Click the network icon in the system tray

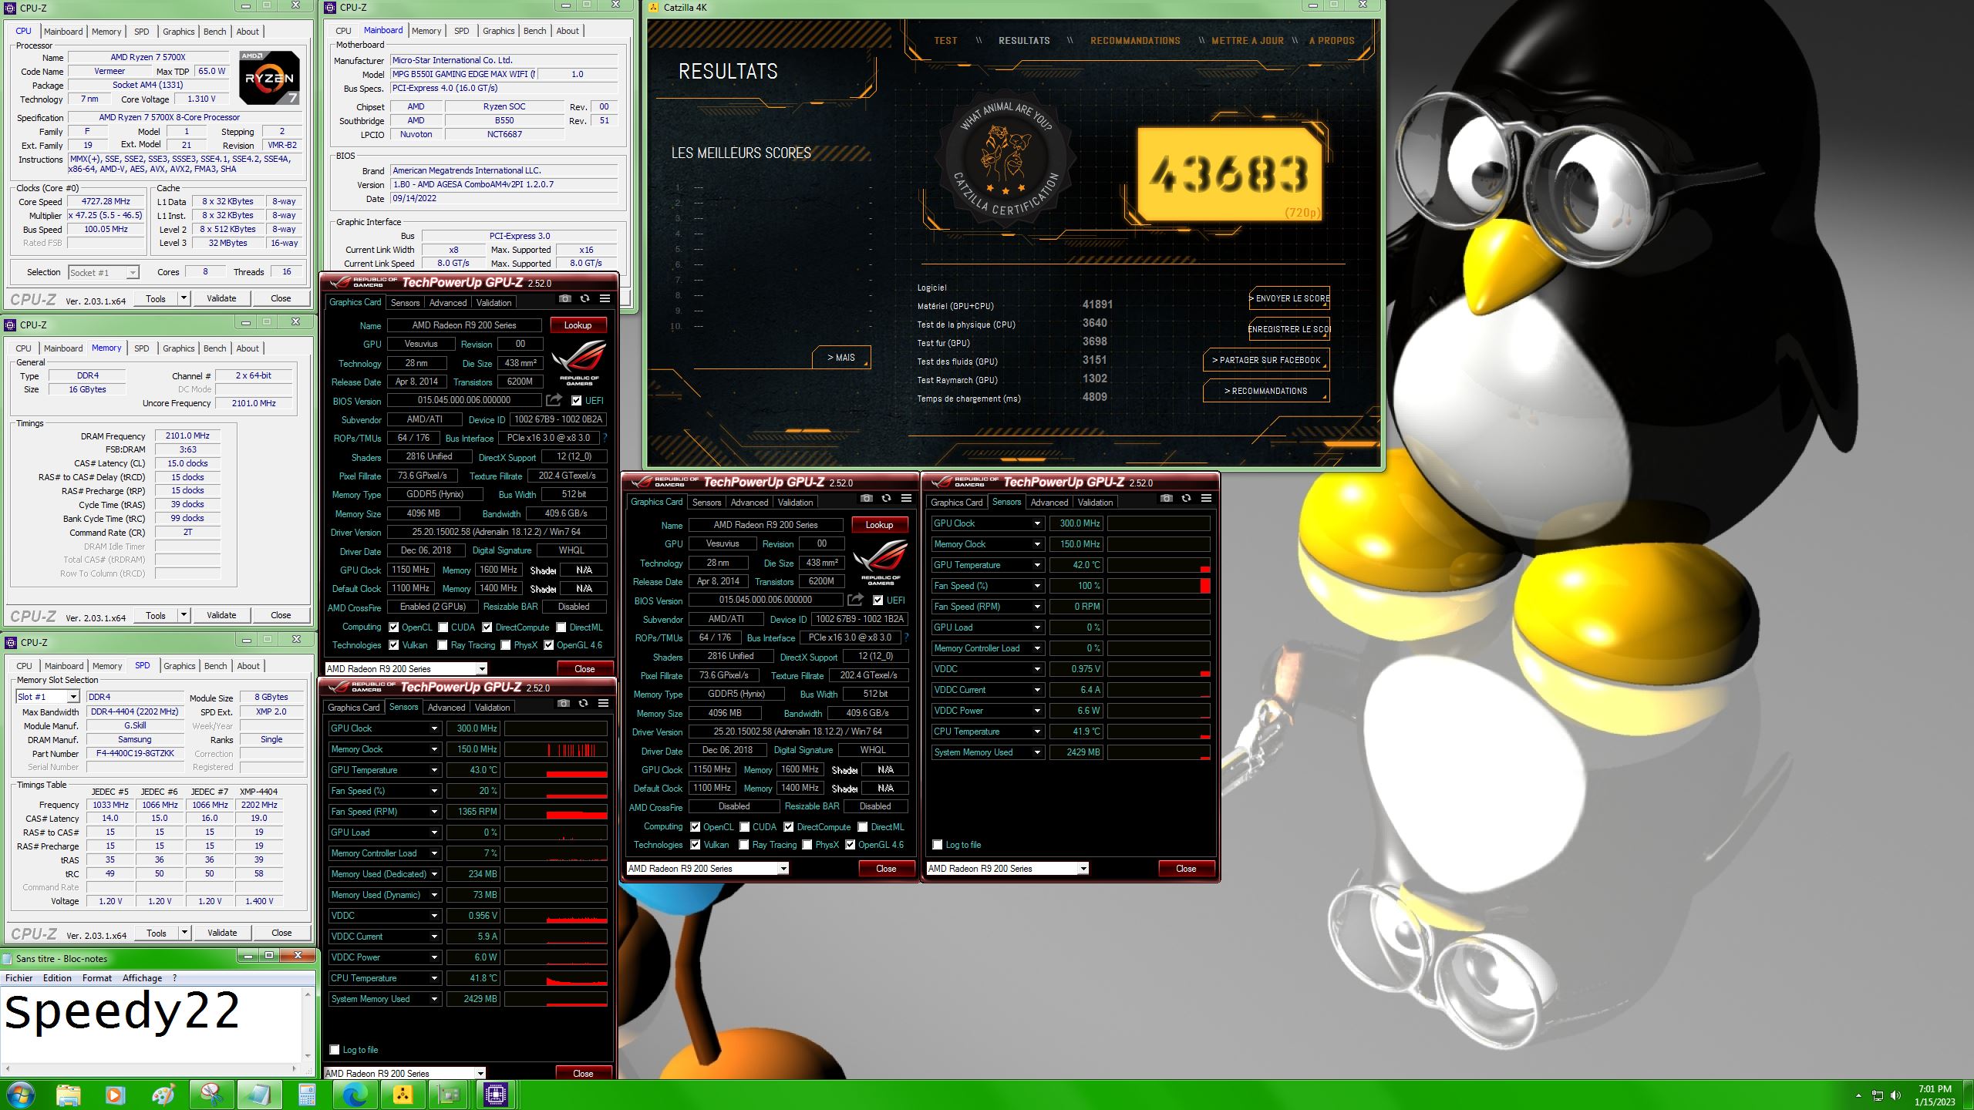pyautogui.click(x=1877, y=1095)
